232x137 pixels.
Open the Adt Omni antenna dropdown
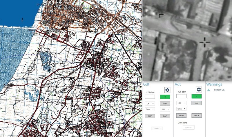click(181, 109)
